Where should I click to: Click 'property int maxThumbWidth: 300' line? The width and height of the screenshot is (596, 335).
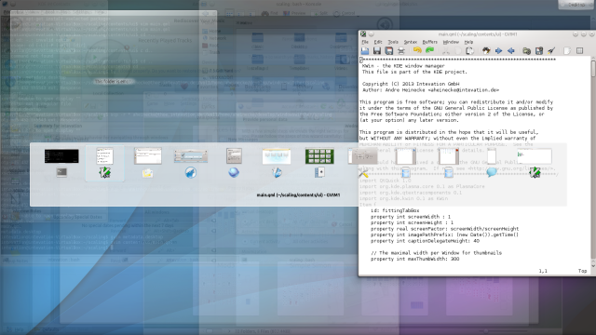414,259
